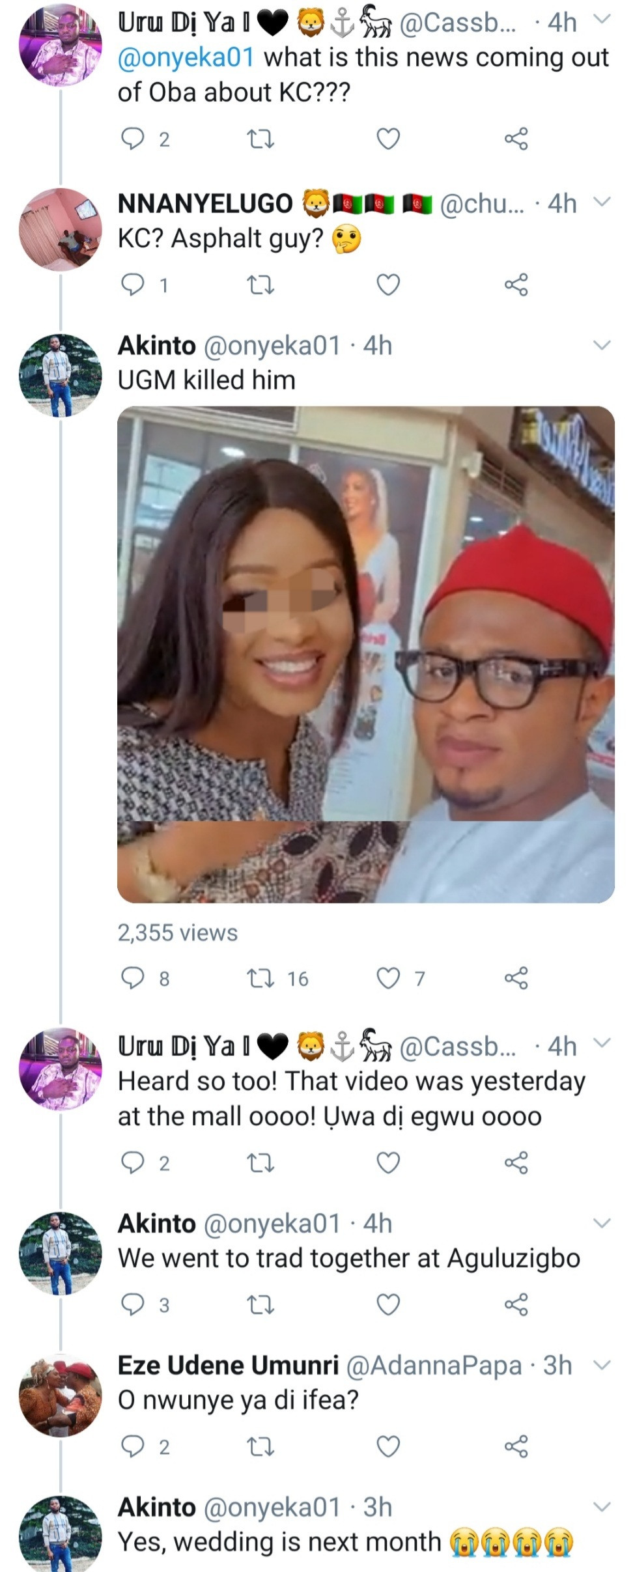
Task: Open NNANYELUGO's profile avatar
Action: point(60,229)
